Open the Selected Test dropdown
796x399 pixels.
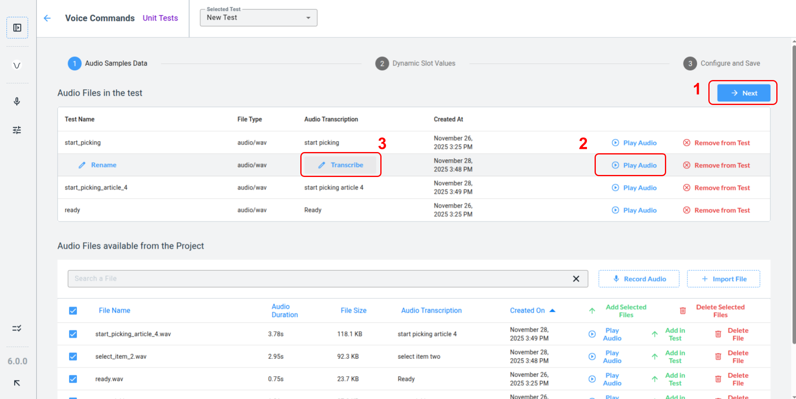click(x=258, y=18)
